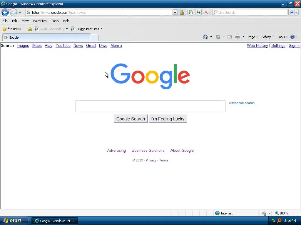The image size is (301, 225).
Task: Toggle the Compatibility View icon
Action: [190, 13]
